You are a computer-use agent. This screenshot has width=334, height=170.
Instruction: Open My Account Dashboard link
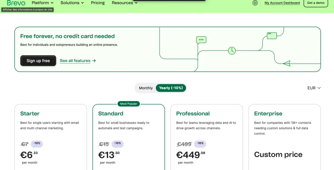(x=282, y=3)
